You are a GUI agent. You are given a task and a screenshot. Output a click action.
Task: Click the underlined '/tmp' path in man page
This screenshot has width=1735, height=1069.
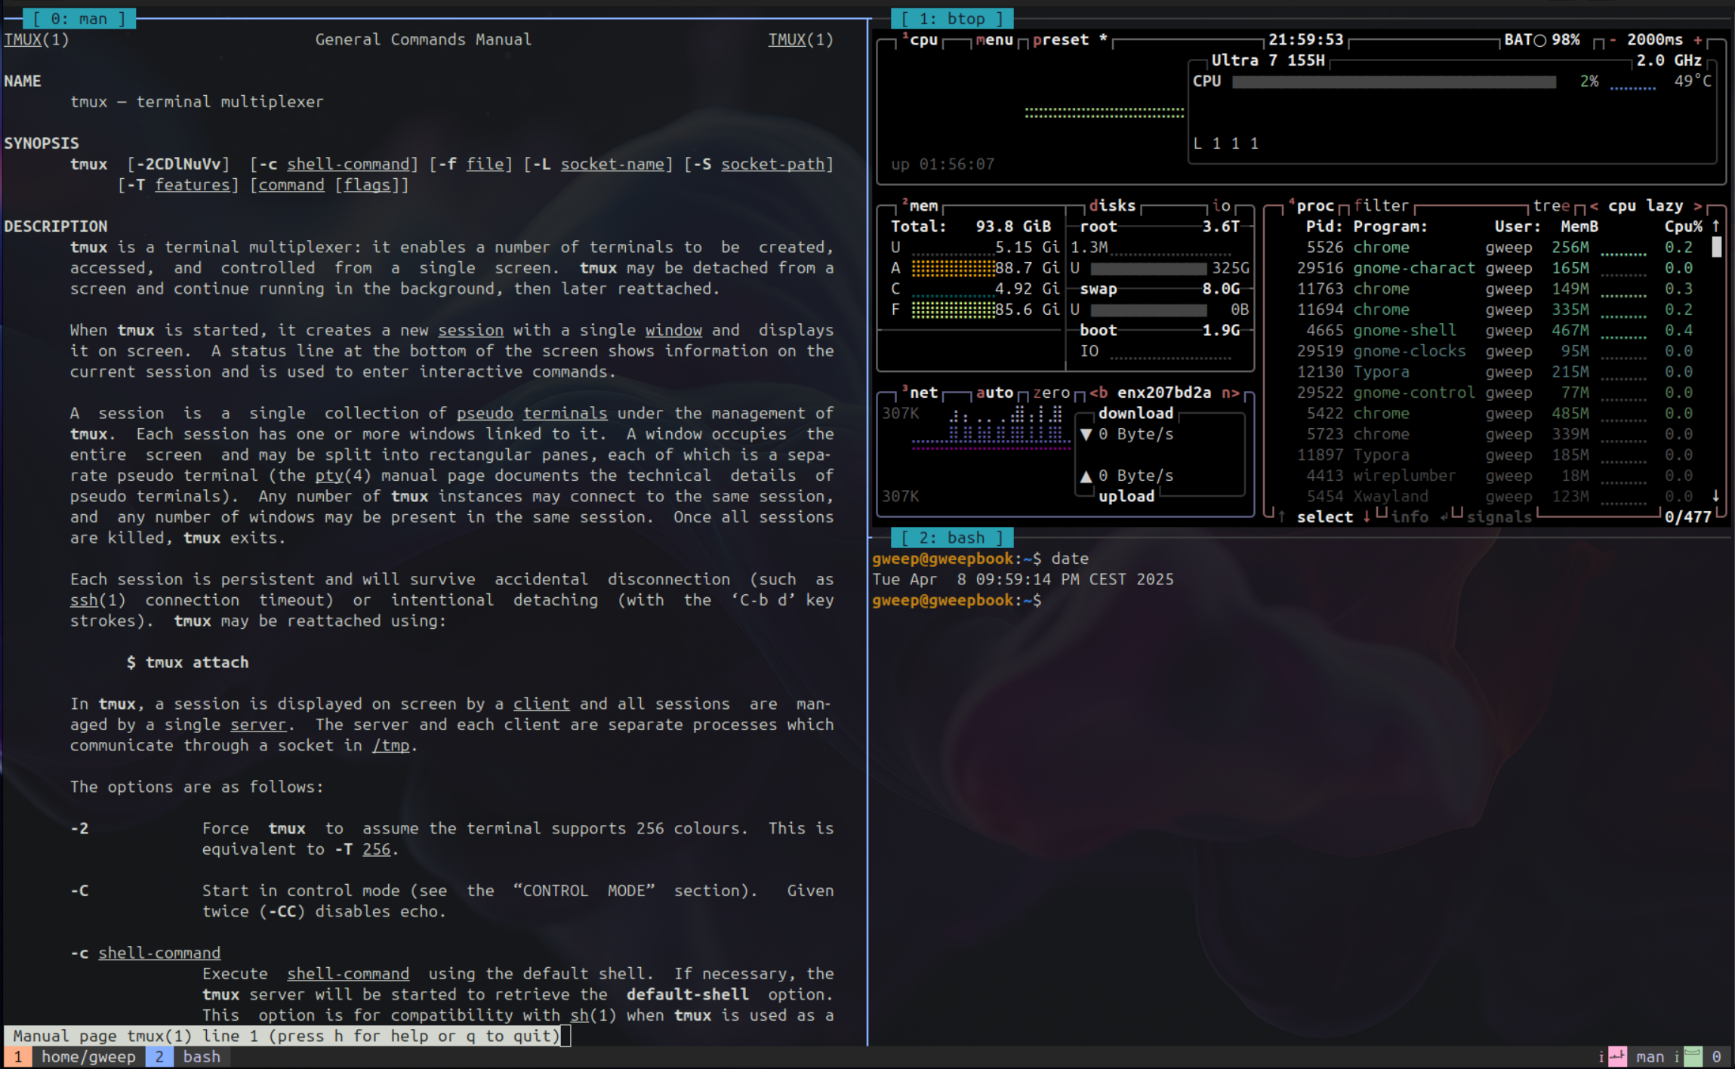click(391, 746)
